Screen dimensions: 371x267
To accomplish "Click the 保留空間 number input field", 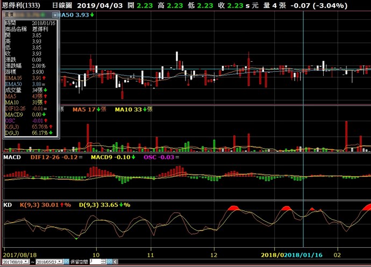I will [94, 262].
